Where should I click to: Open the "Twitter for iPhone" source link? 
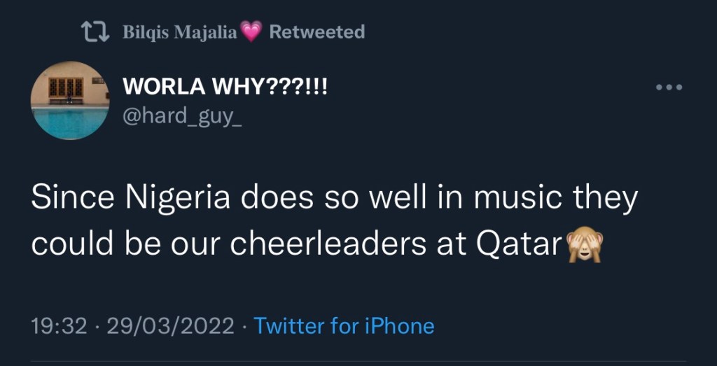point(344,326)
